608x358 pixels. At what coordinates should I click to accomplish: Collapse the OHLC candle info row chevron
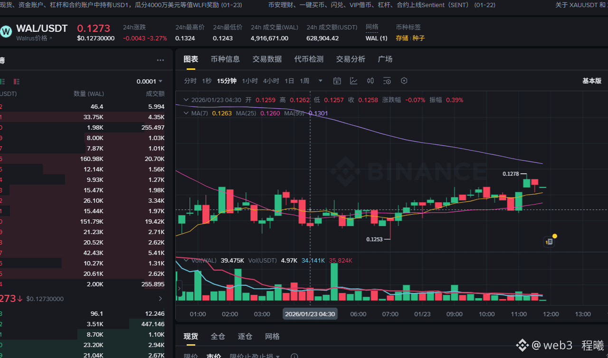click(x=186, y=100)
